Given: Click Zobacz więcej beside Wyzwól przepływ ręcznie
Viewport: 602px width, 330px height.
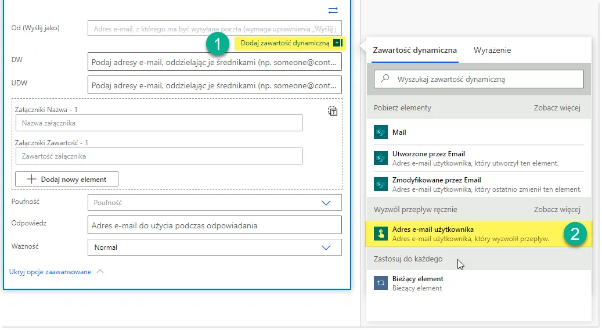Looking at the screenshot, I should tap(557, 209).
